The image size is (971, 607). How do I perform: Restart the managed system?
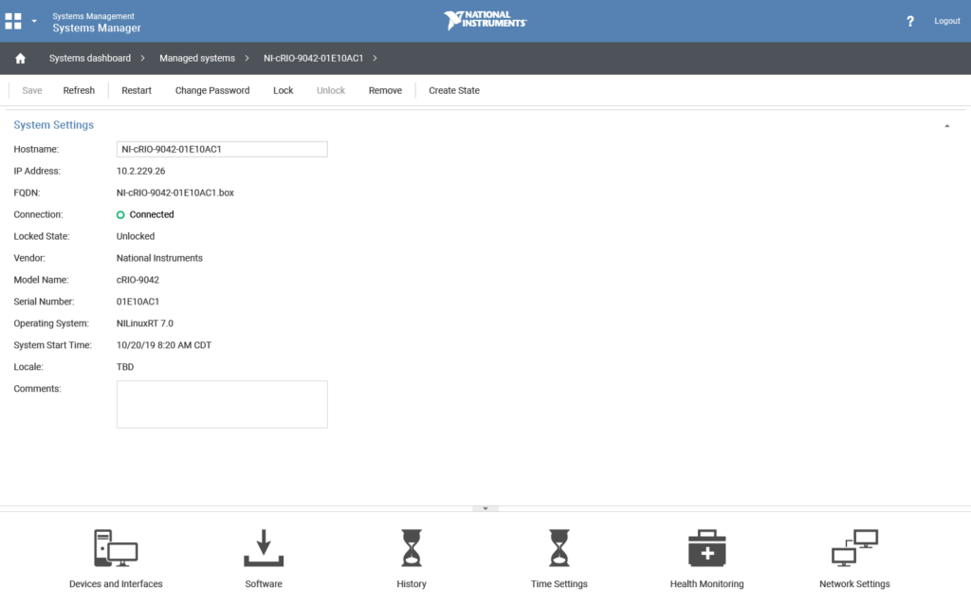[137, 90]
